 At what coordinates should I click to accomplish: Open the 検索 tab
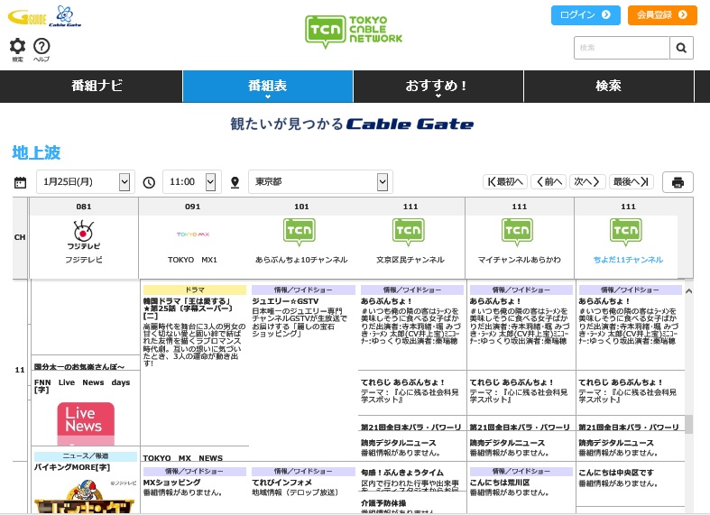tap(609, 87)
